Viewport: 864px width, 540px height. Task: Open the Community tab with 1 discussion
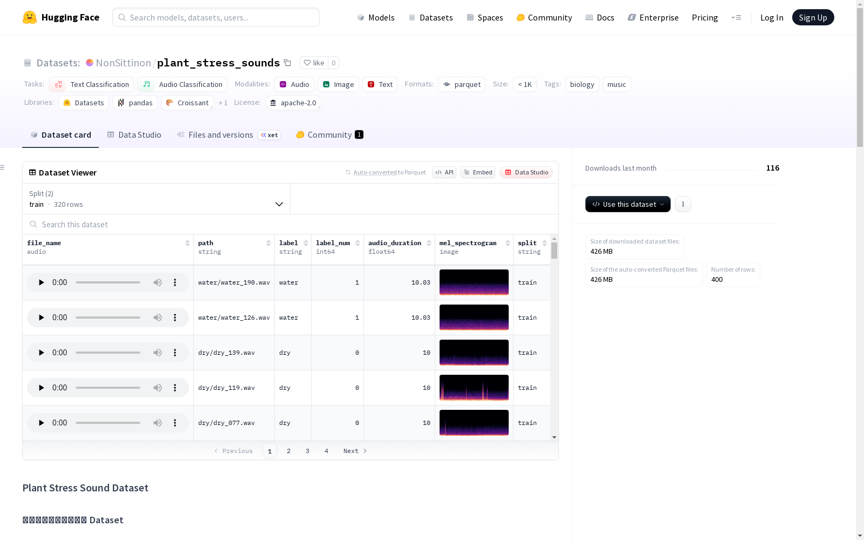pyautogui.click(x=329, y=135)
